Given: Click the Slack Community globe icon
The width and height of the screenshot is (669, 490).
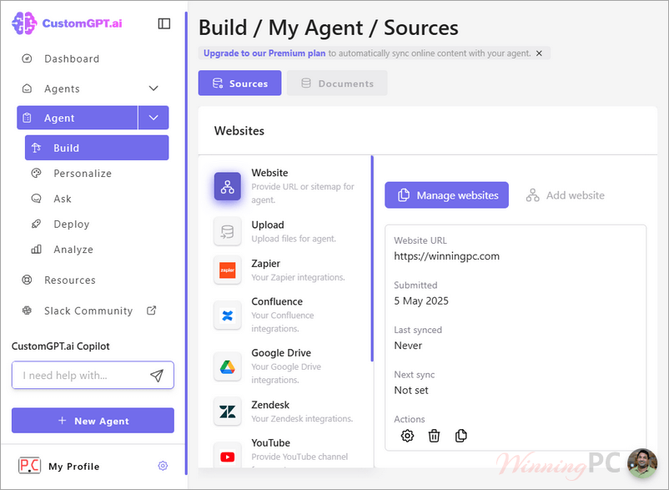Looking at the screenshot, I should coord(27,311).
